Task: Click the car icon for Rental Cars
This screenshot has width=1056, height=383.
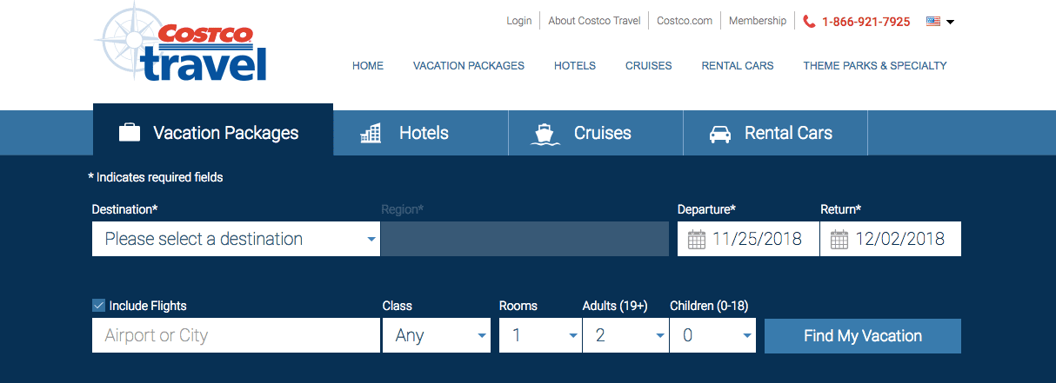Action: [x=720, y=134]
